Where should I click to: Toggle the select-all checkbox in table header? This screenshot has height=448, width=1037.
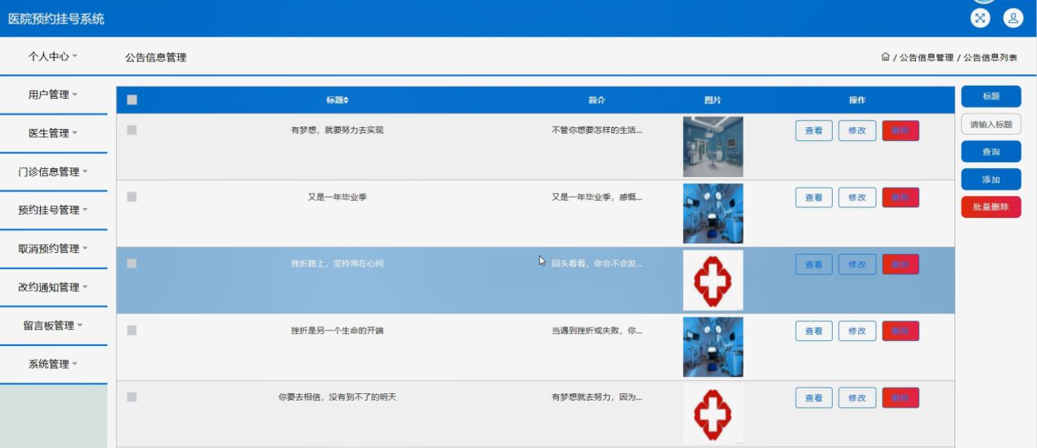[132, 100]
